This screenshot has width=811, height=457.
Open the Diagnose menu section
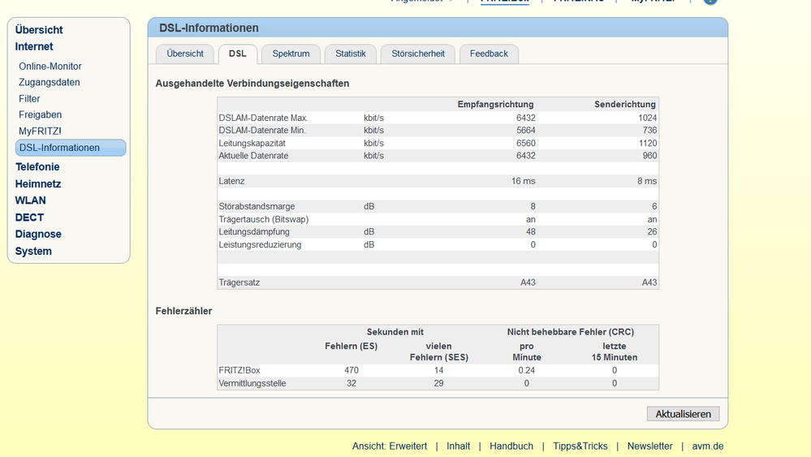pyautogui.click(x=38, y=234)
